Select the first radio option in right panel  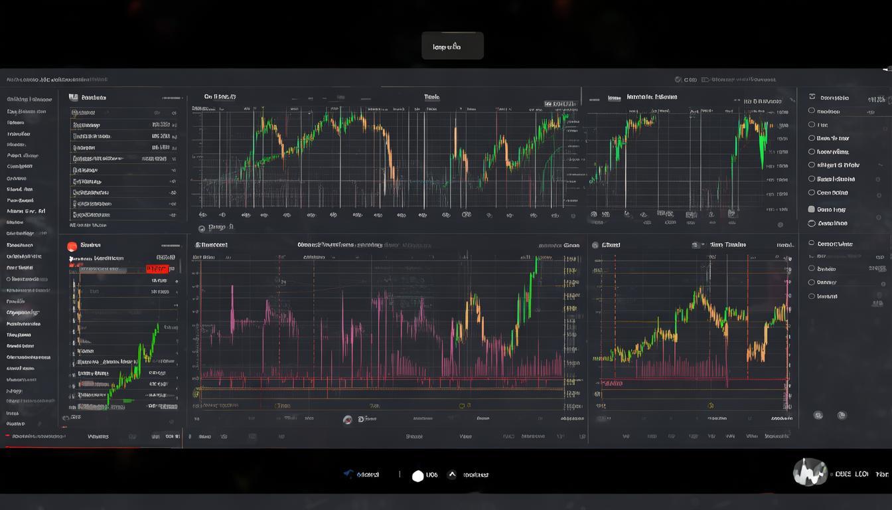click(x=812, y=112)
